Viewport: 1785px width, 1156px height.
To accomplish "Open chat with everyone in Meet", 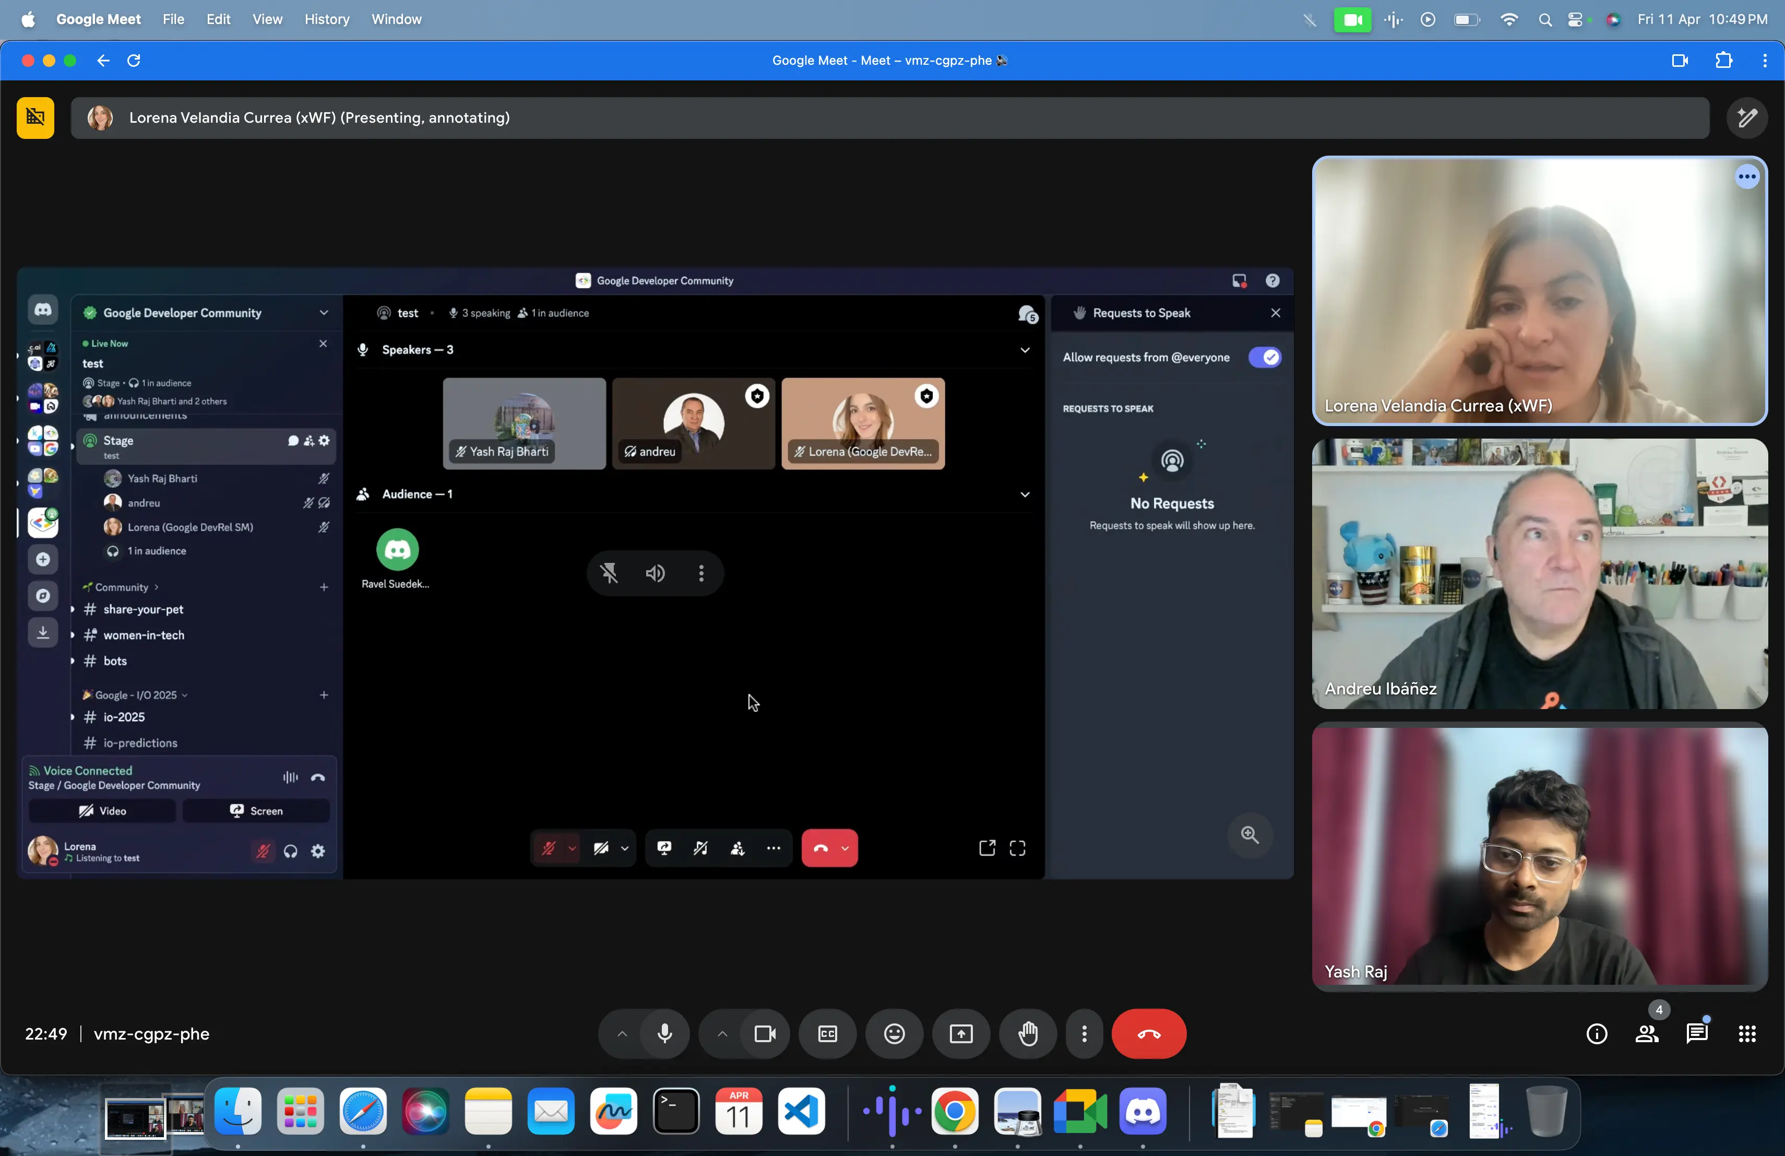I will (x=1697, y=1034).
